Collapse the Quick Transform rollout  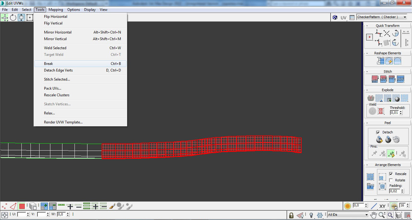click(x=388, y=26)
